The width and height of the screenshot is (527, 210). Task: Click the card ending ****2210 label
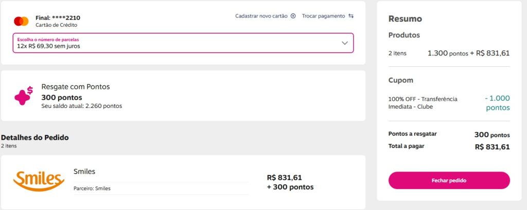58,17
